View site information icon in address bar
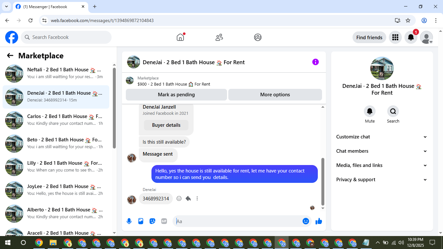Screen dimensions: 443x249 [x=45, y=20]
